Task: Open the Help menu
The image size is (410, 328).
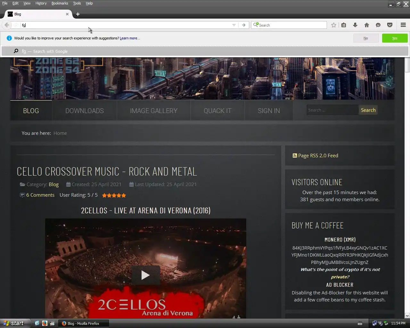Action: click(89, 3)
